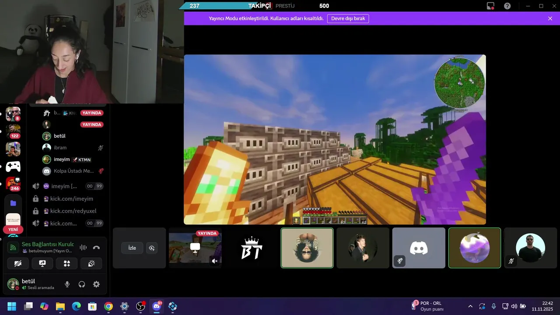Open the Discord help question mark icon

pyautogui.click(x=507, y=6)
